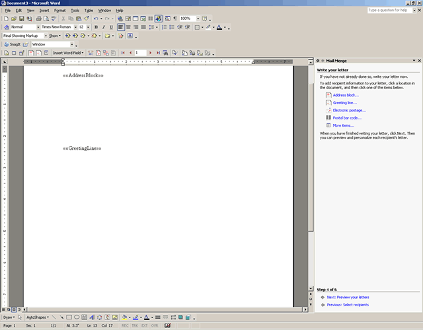This screenshot has width=423, height=330.
Task: Open the font size 12 dropdown
Action: tap(88, 27)
